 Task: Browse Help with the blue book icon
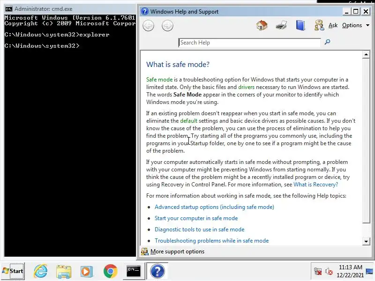tap(300, 25)
